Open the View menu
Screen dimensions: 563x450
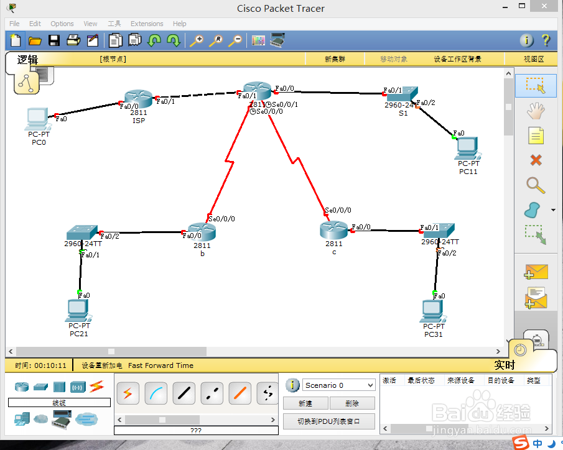point(90,24)
